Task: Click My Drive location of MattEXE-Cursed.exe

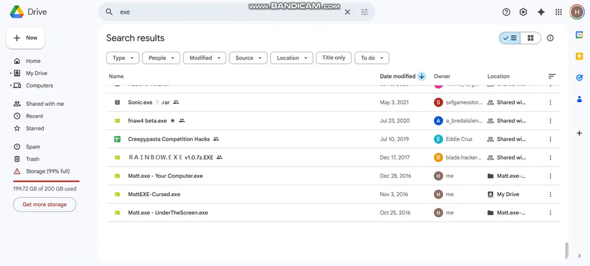Action: (x=503, y=194)
